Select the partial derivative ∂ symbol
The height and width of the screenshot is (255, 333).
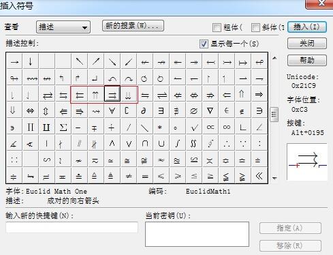[145, 110]
